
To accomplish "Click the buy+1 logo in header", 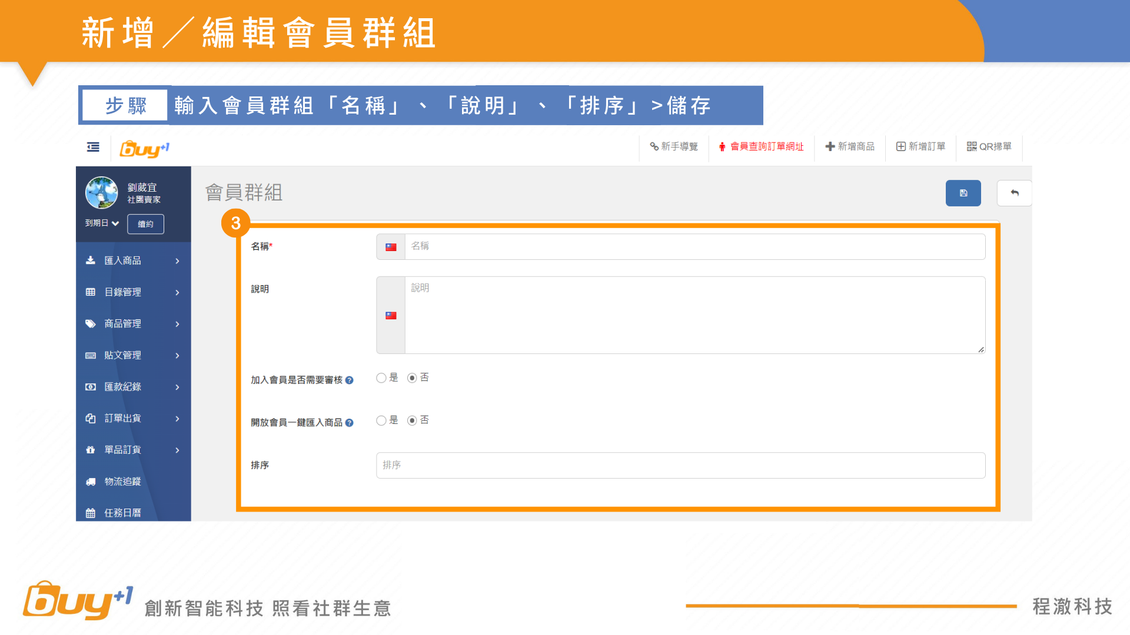I will [144, 149].
